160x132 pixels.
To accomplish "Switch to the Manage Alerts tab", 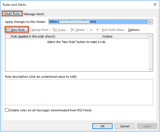I will click(34, 14).
